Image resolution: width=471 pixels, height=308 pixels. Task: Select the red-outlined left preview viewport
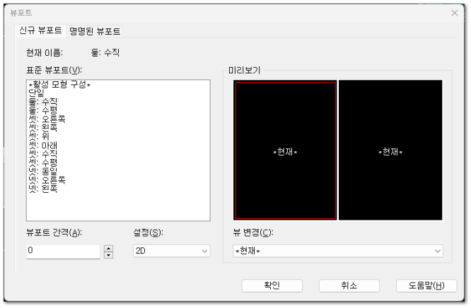click(285, 150)
